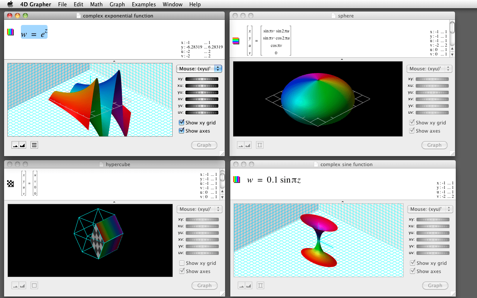The image size is (477, 298).
Task: Click Graph button in sphere window
Action: point(435,145)
